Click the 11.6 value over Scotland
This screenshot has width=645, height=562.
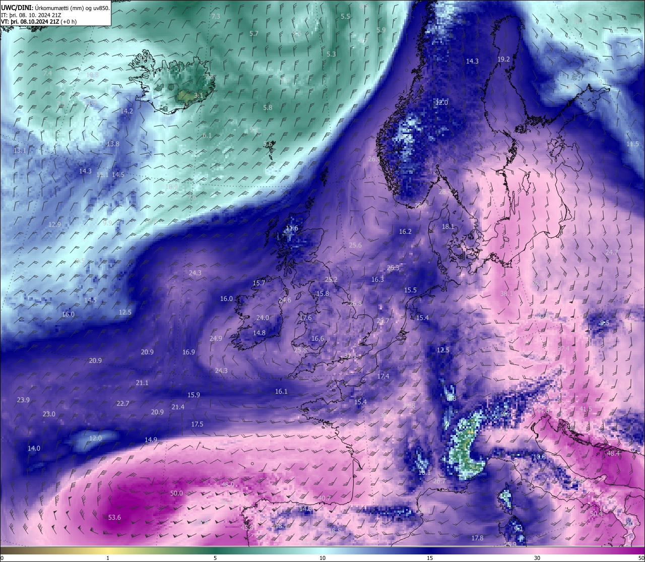point(292,228)
